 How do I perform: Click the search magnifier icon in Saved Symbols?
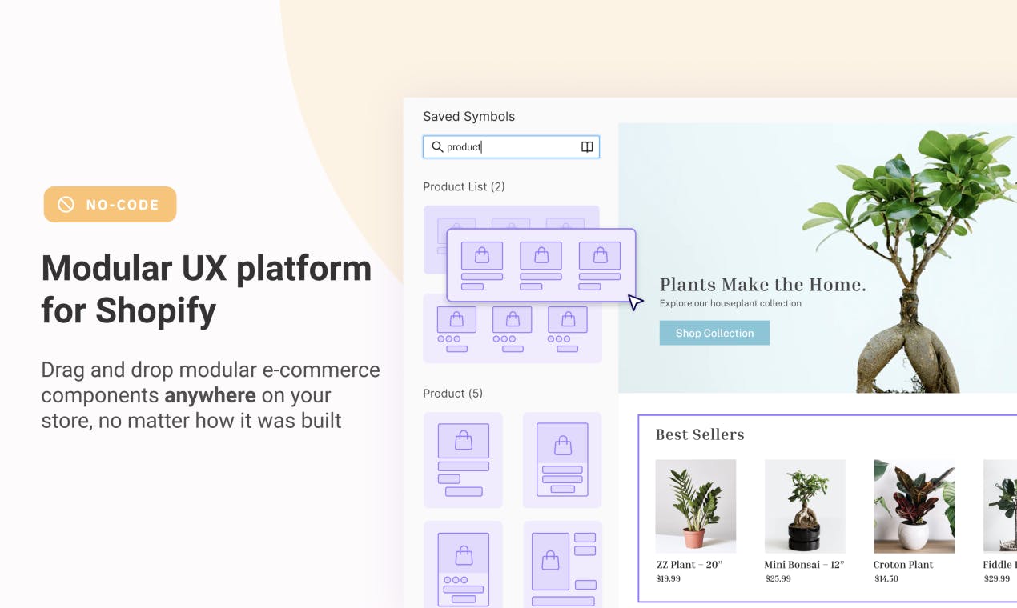coord(437,146)
